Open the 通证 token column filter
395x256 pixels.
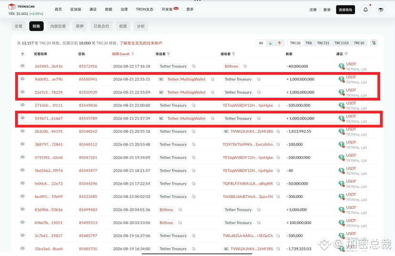coord(346,54)
